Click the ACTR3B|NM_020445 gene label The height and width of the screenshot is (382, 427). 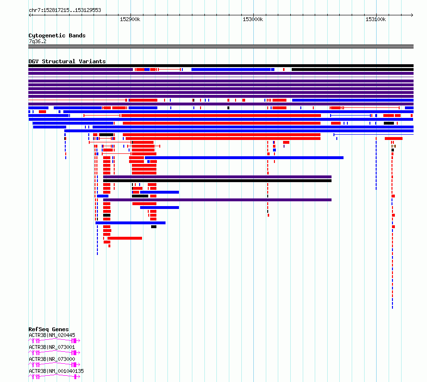[52, 335]
